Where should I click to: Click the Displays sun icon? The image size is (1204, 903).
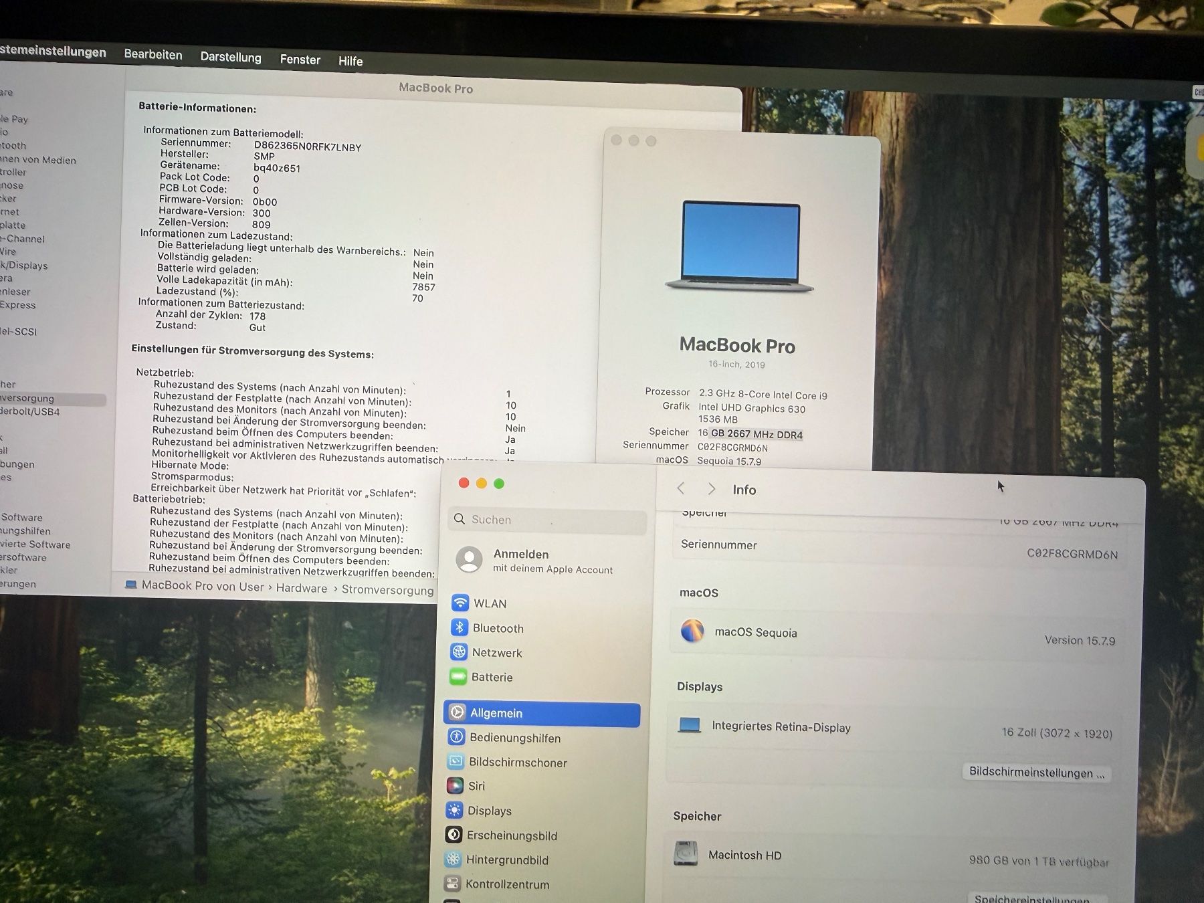pos(454,810)
